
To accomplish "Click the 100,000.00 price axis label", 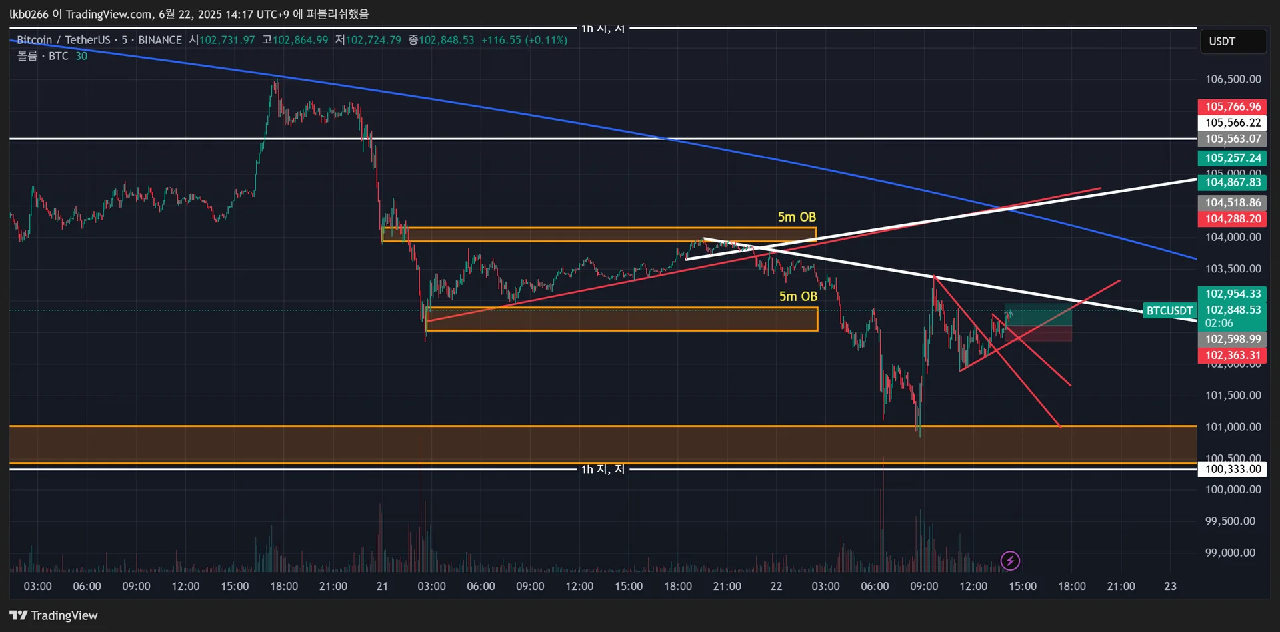I will [x=1233, y=489].
